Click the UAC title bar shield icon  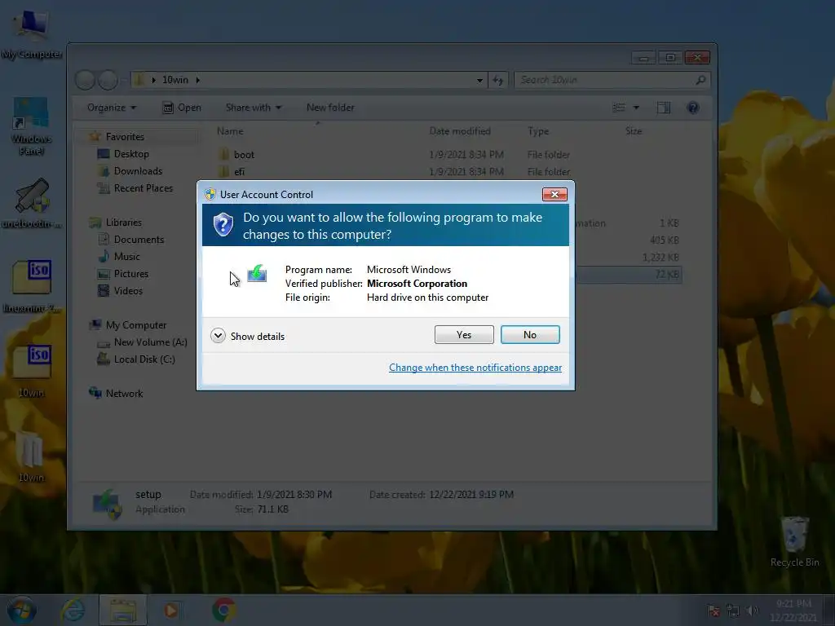[210, 194]
